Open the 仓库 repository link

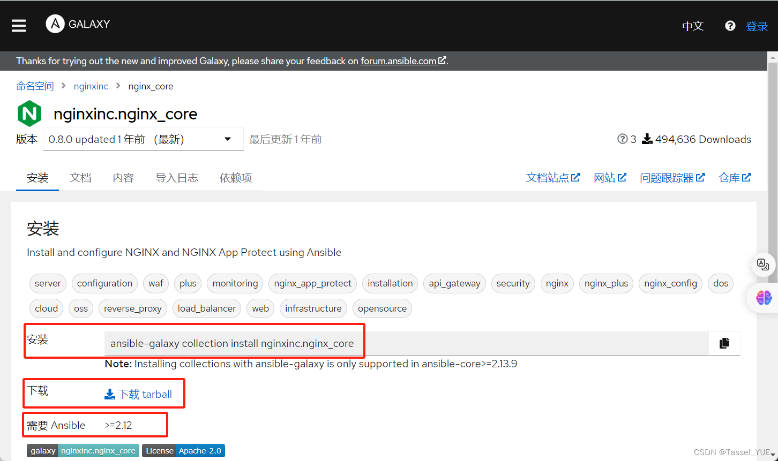[735, 178]
